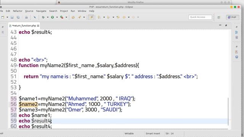This screenshot has height=137, width=244.
Task: Open the left trim explorer view icon
Action: 3,32
